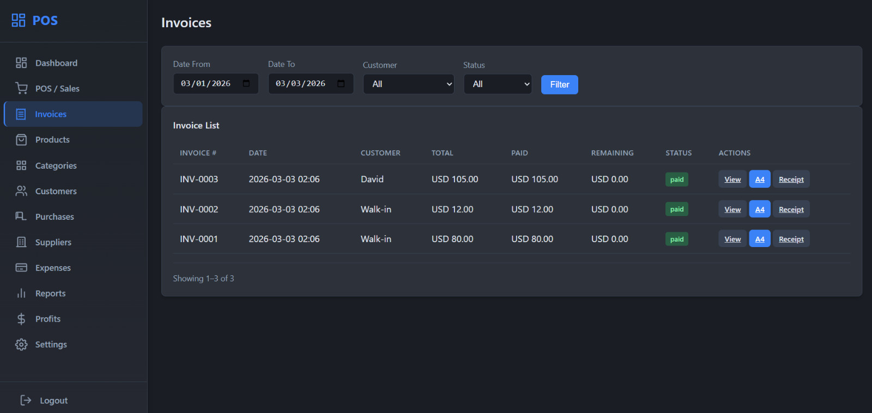Navigate to Categories section
Screen dimensions: 872x413
point(73,165)
